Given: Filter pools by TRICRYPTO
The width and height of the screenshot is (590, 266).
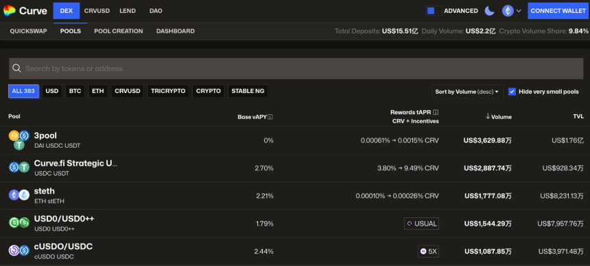Looking at the screenshot, I should click(x=168, y=91).
